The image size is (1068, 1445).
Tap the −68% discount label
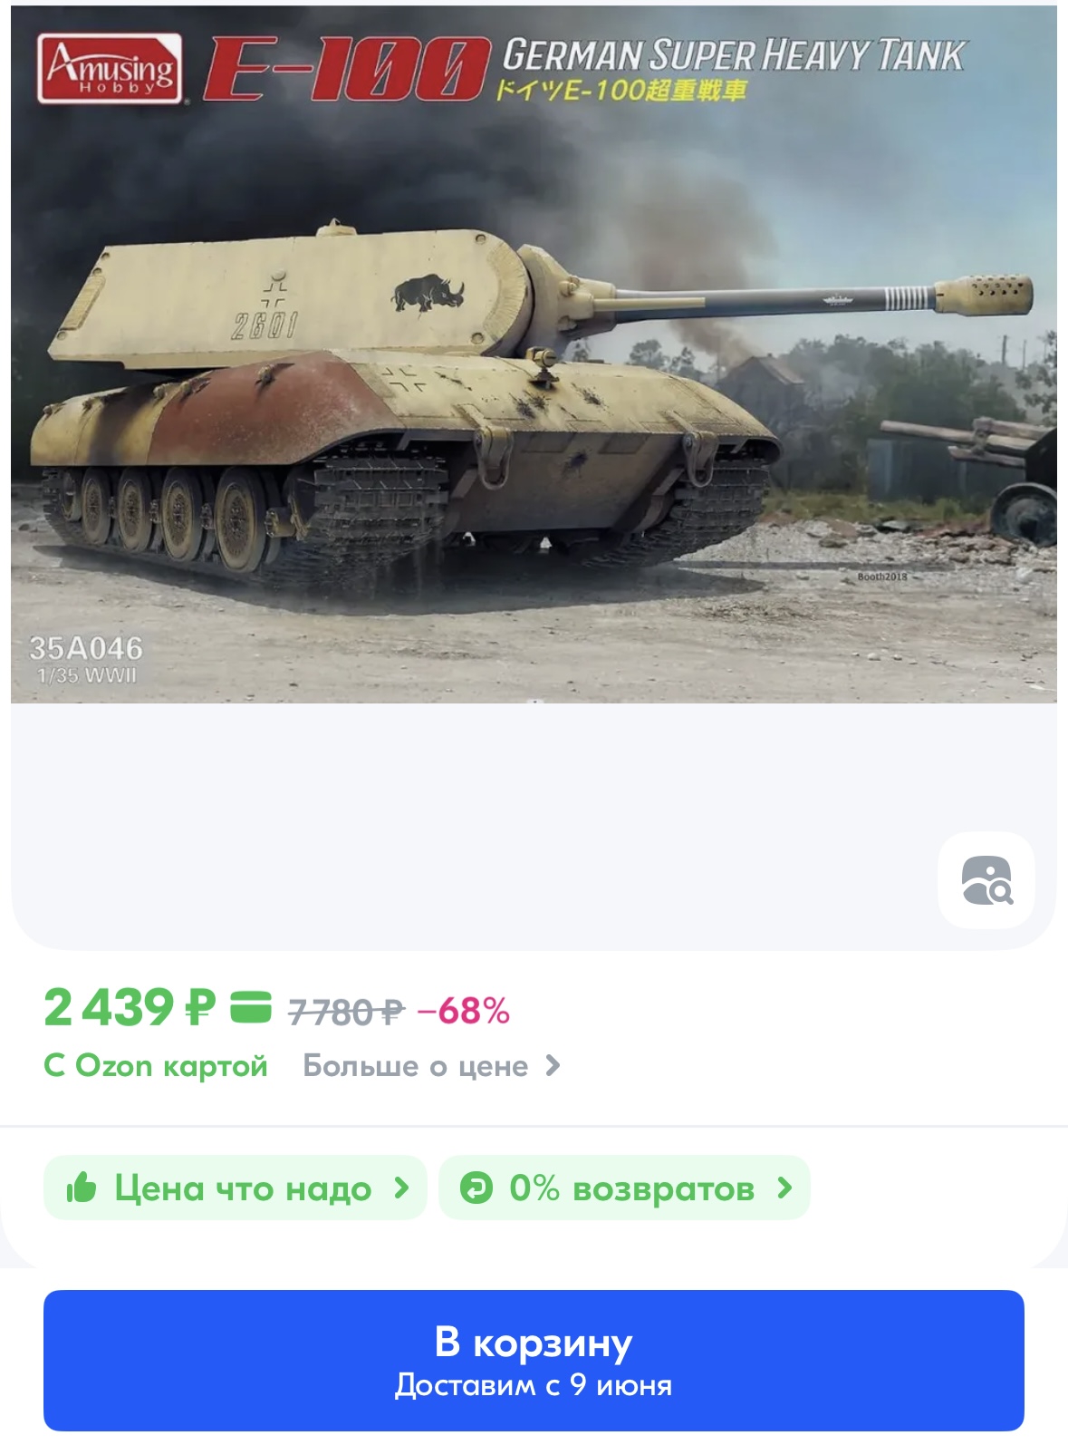point(464,1011)
